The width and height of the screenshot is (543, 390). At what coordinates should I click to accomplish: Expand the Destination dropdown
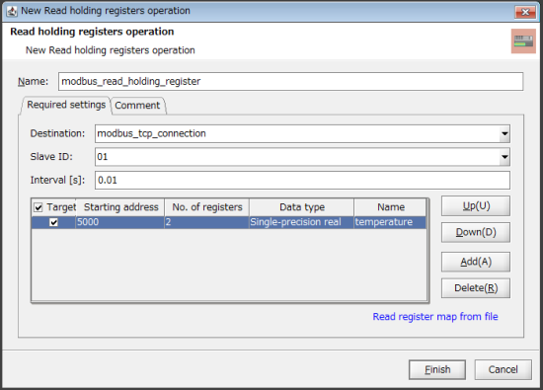pyautogui.click(x=504, y=133)
